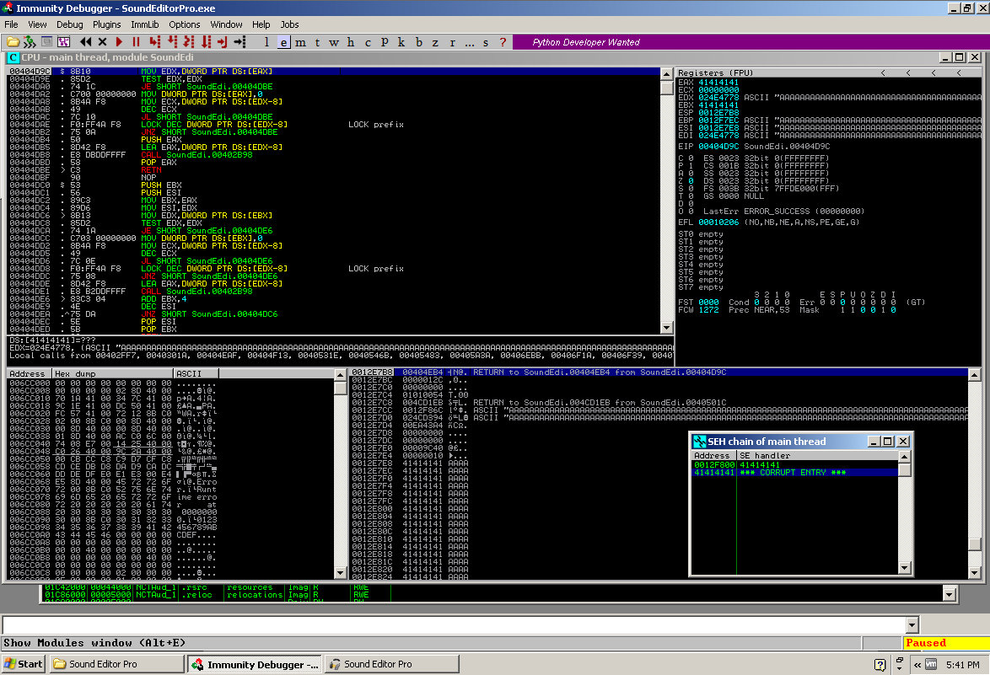Show Source window via 's' button
Viewport: 990px width, 675px height.
486,42
